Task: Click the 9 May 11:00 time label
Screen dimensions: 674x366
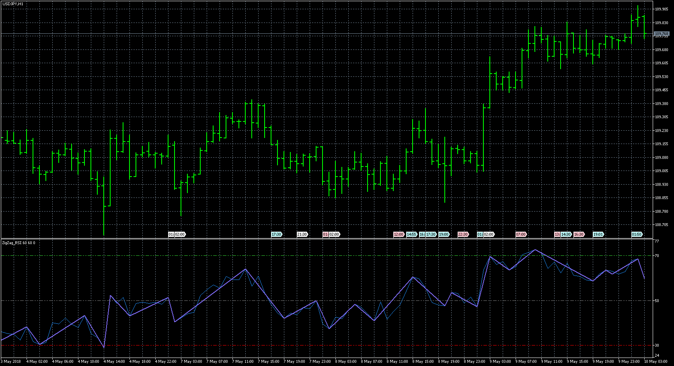Action: tap(552, 362)
